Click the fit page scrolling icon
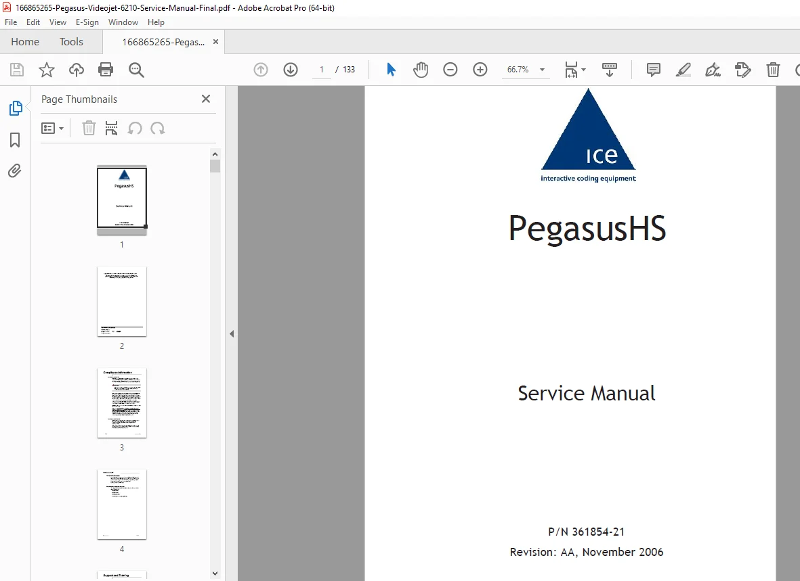 [x=571, y=70]
